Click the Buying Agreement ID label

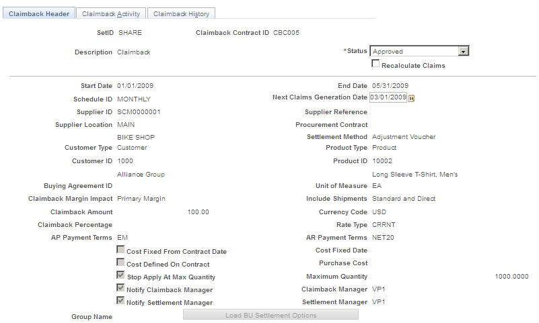pyautogui.click(x=78, y=186)
